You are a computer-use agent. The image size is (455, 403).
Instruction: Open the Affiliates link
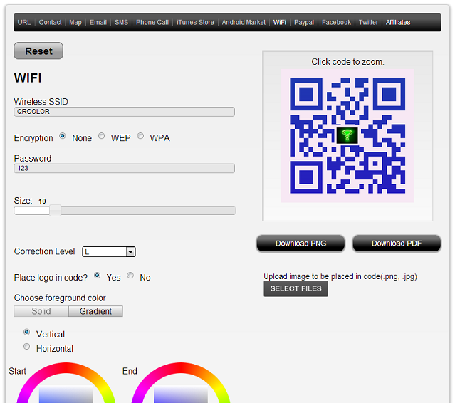(398, 22)
